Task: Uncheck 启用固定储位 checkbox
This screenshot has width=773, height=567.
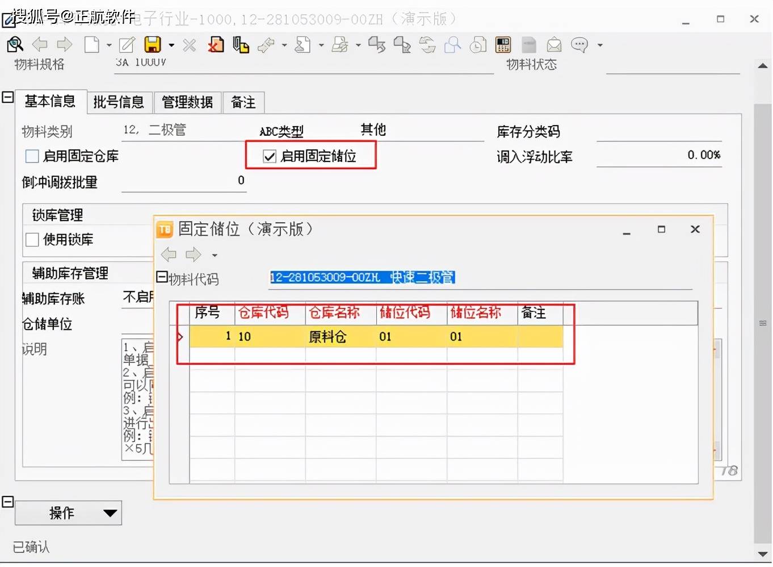Action: point(269,156)
